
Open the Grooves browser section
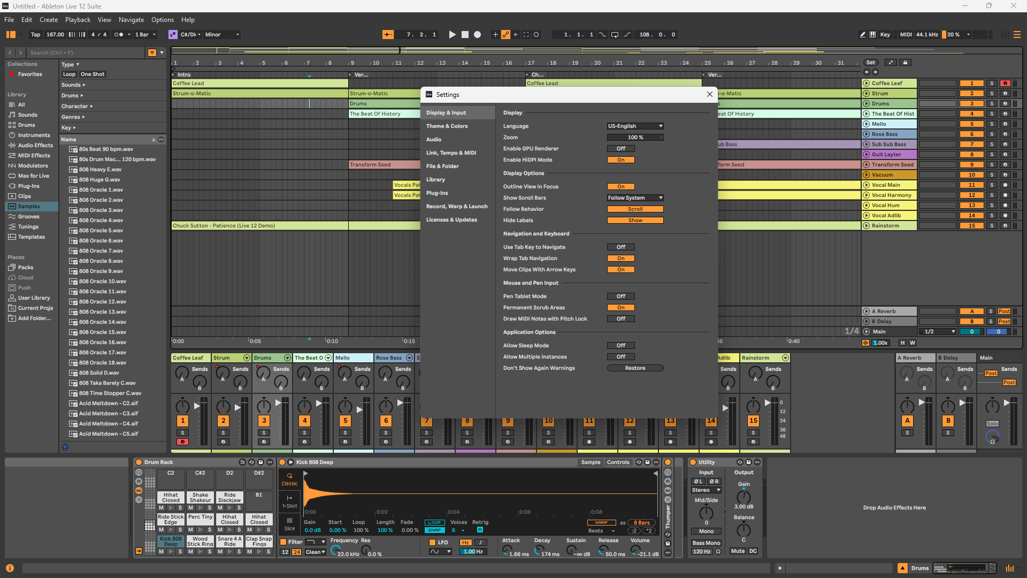coord(29,216)
